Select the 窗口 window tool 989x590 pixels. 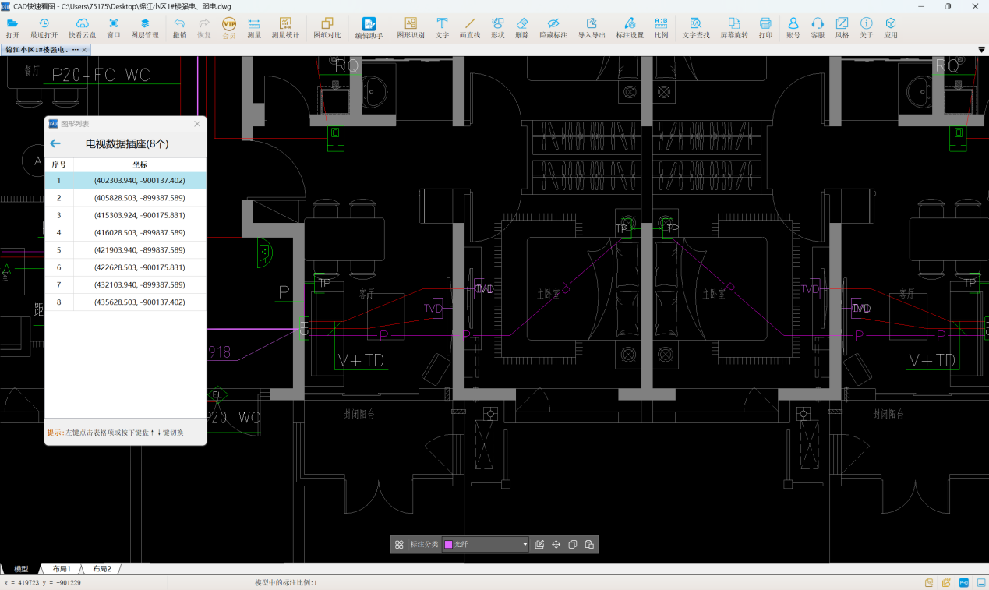[114, 28]
